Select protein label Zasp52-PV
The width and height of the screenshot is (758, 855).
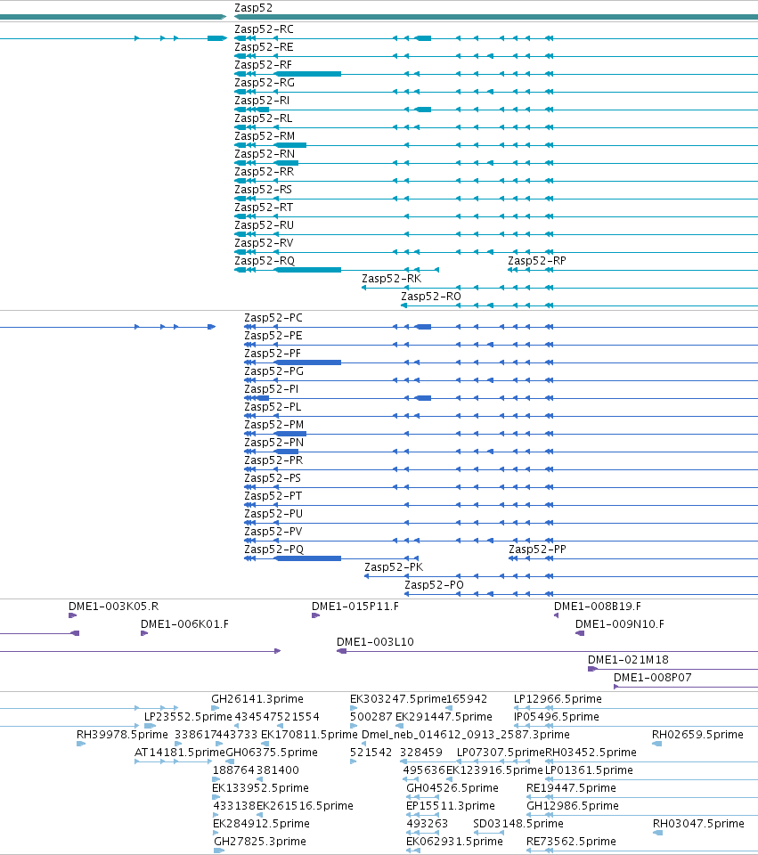pos(273,532)
